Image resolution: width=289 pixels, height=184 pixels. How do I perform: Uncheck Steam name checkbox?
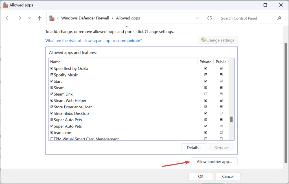tap(52, 87)
